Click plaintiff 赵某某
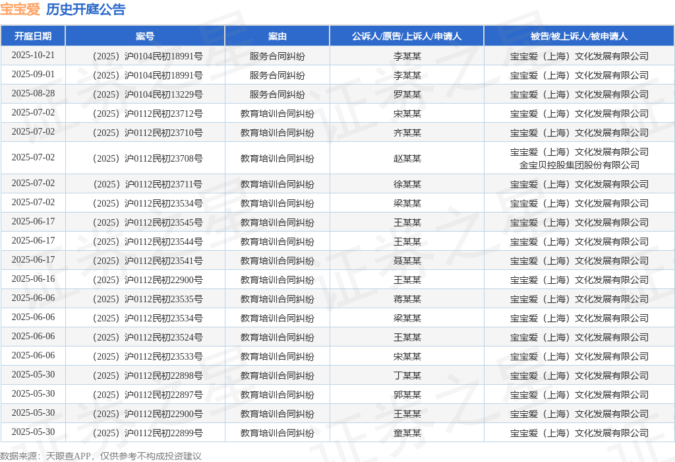This screenshot has width=675, height=462. tap(407, 158)
